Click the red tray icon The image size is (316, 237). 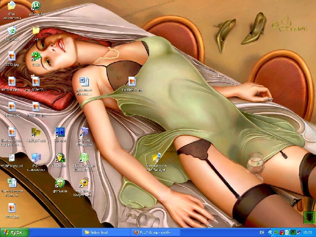pos(282,232)
